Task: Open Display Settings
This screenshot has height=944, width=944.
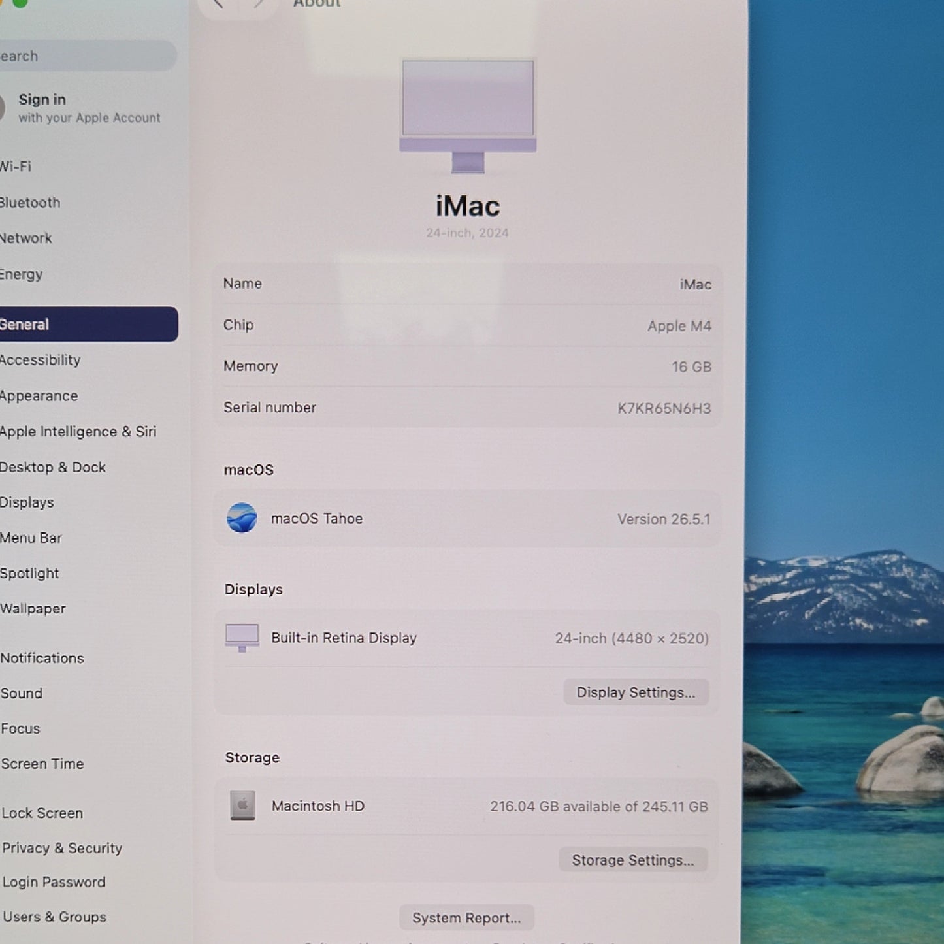Action: (636, 692)
